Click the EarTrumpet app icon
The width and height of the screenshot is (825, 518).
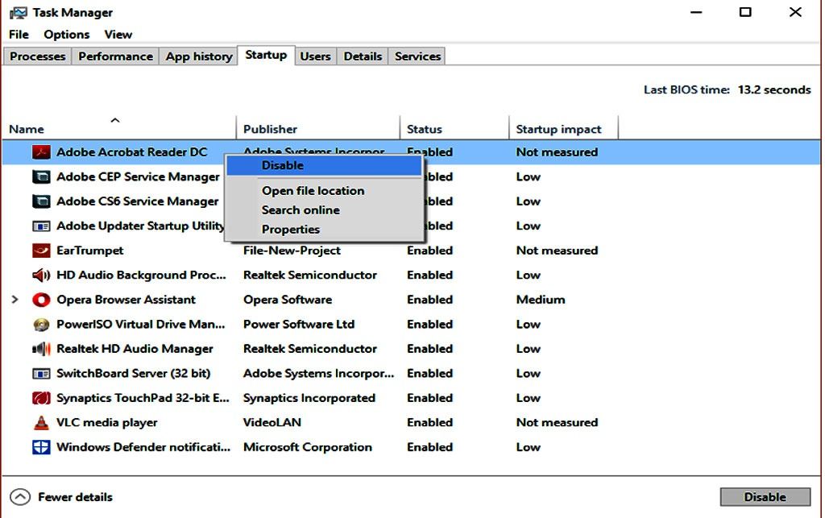(41, 251)
